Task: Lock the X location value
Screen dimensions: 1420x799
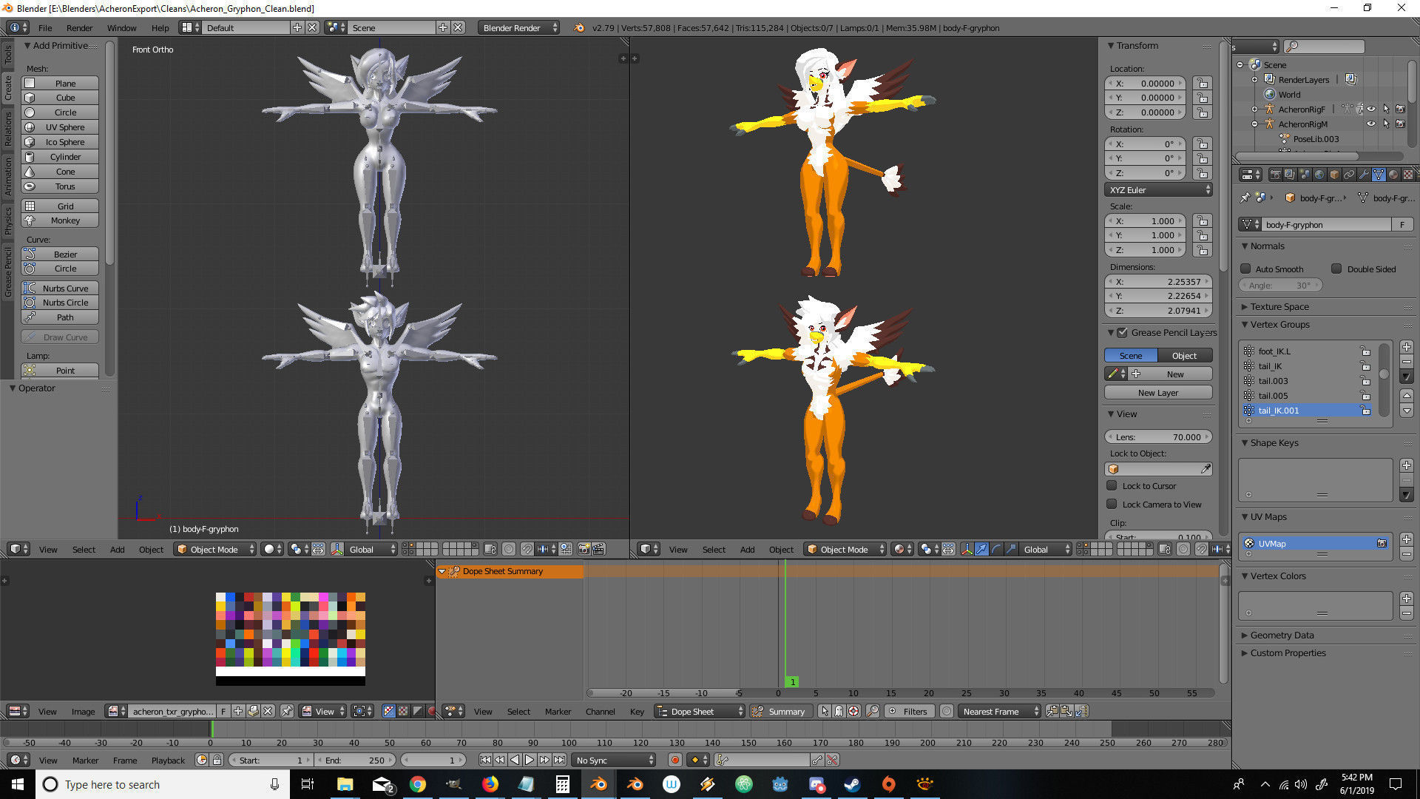Action: (x=1203, y=83)
